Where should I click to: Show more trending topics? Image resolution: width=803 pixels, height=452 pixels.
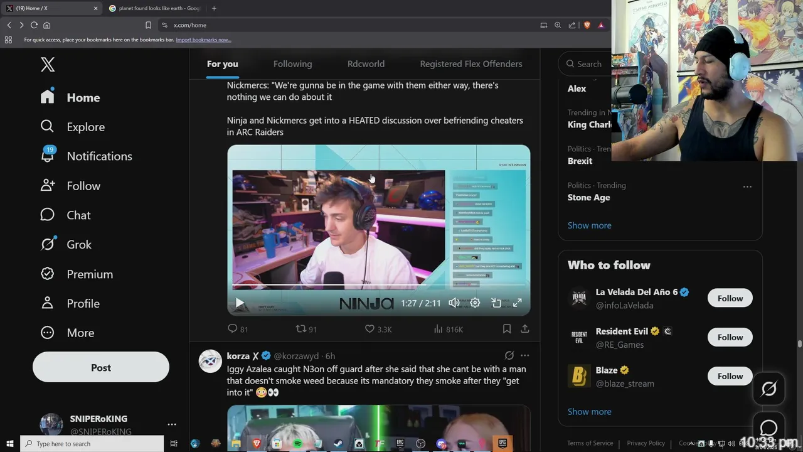tap(589, 225)
